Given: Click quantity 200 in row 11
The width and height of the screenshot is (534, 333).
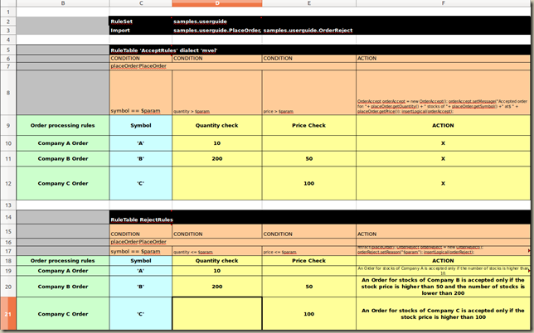Looking at the screenshot, I should coord(217,158).
